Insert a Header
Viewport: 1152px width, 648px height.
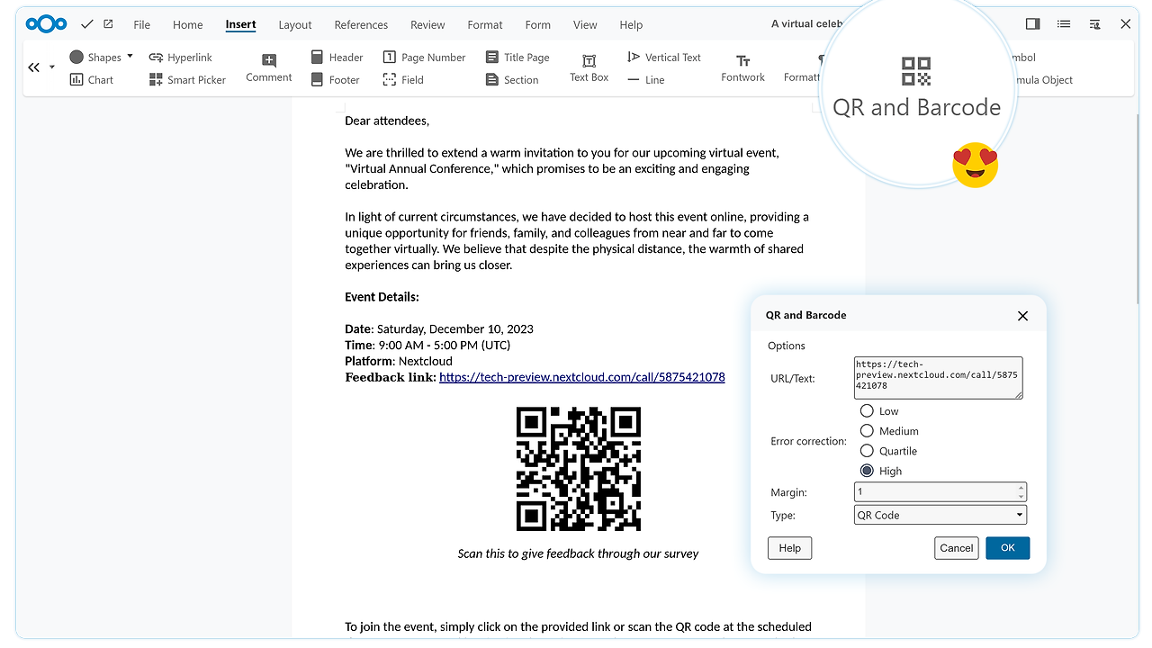pyautogui.click(x=337, y=57)
